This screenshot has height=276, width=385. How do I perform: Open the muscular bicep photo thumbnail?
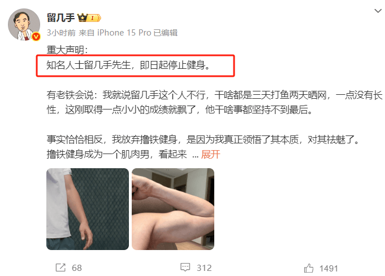[x=173, y=209]
